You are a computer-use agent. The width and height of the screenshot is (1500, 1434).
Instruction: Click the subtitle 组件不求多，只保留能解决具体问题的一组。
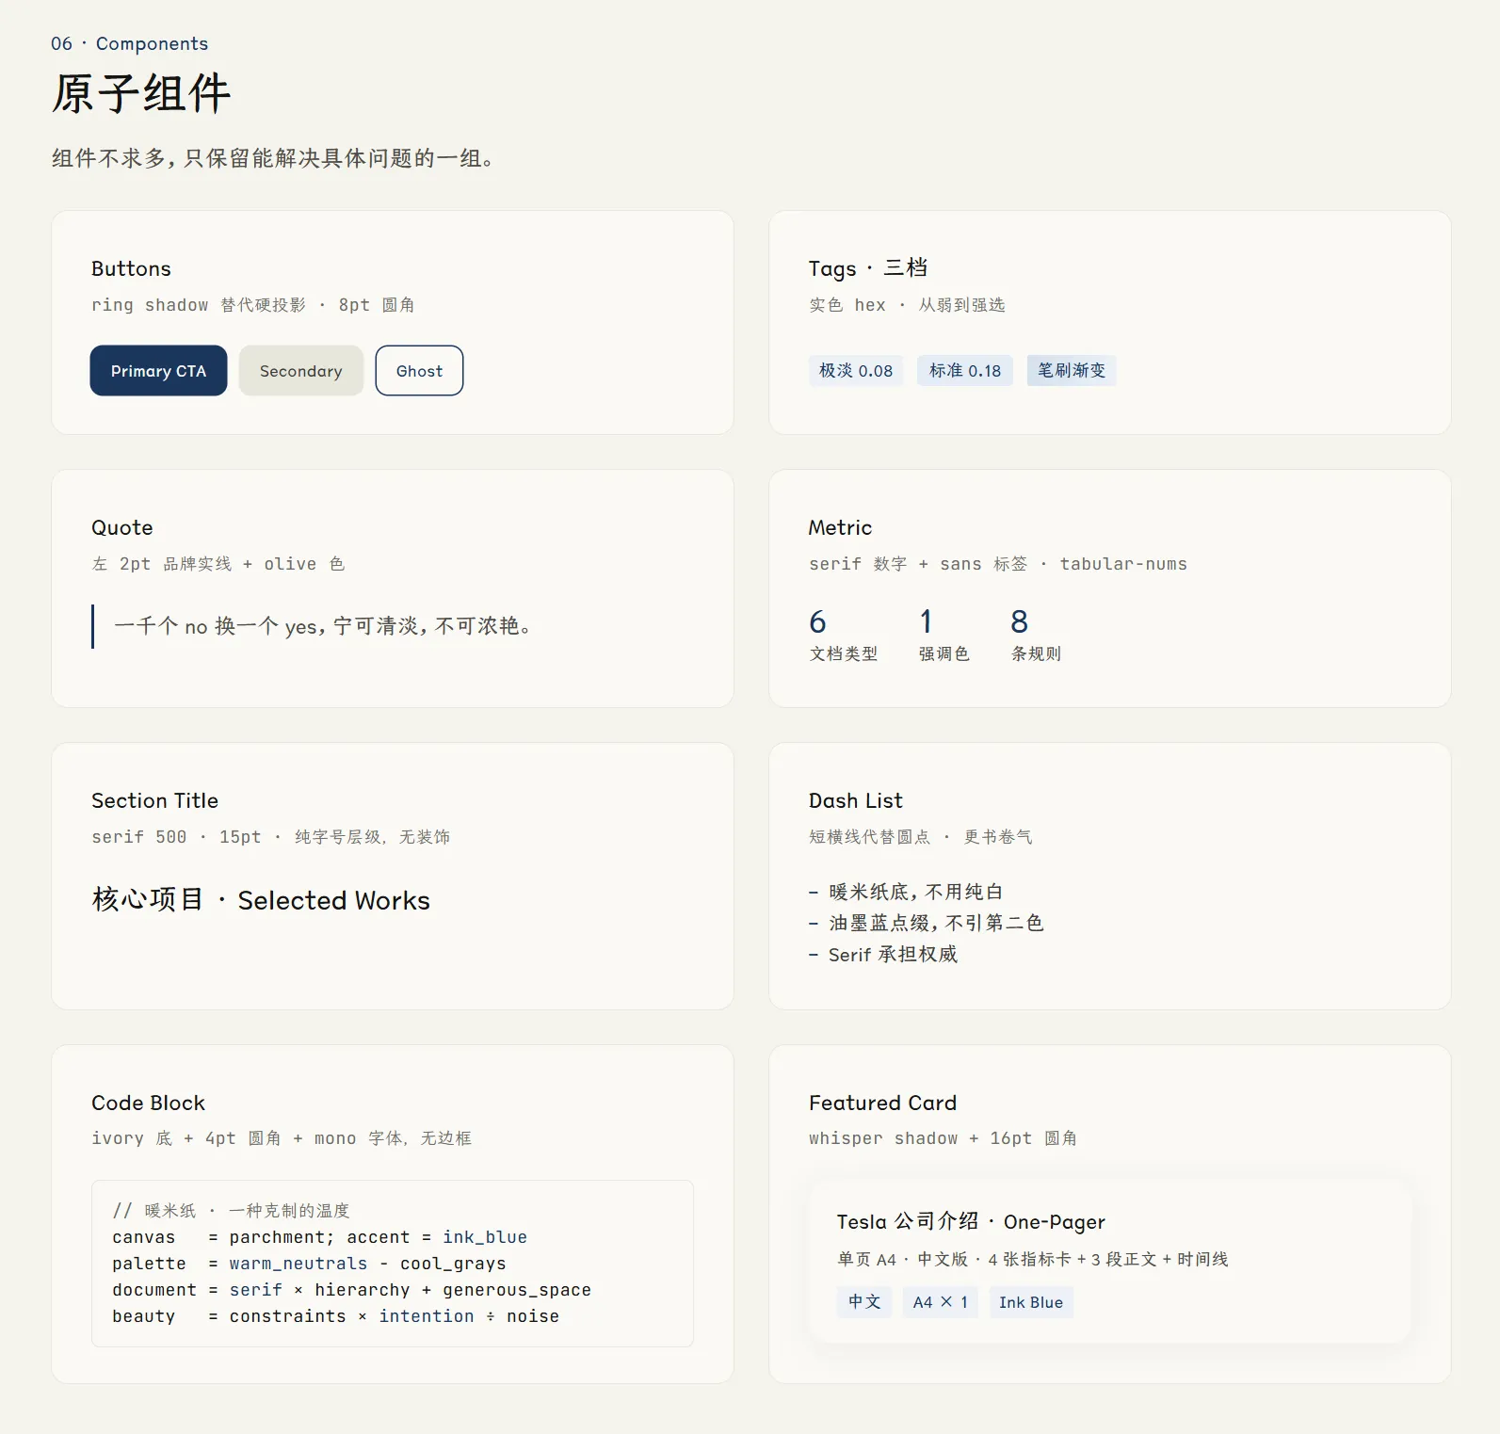273,158
